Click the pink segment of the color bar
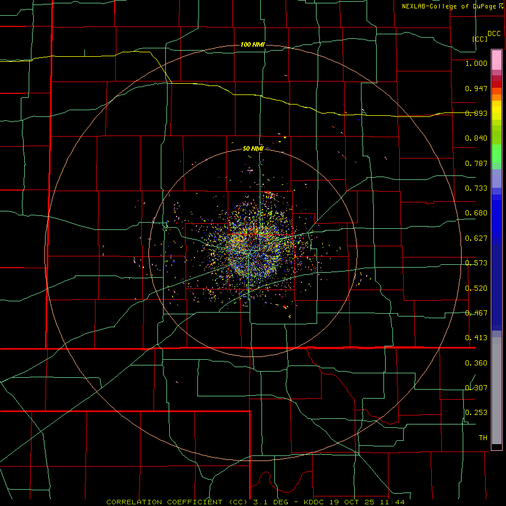 496,60
